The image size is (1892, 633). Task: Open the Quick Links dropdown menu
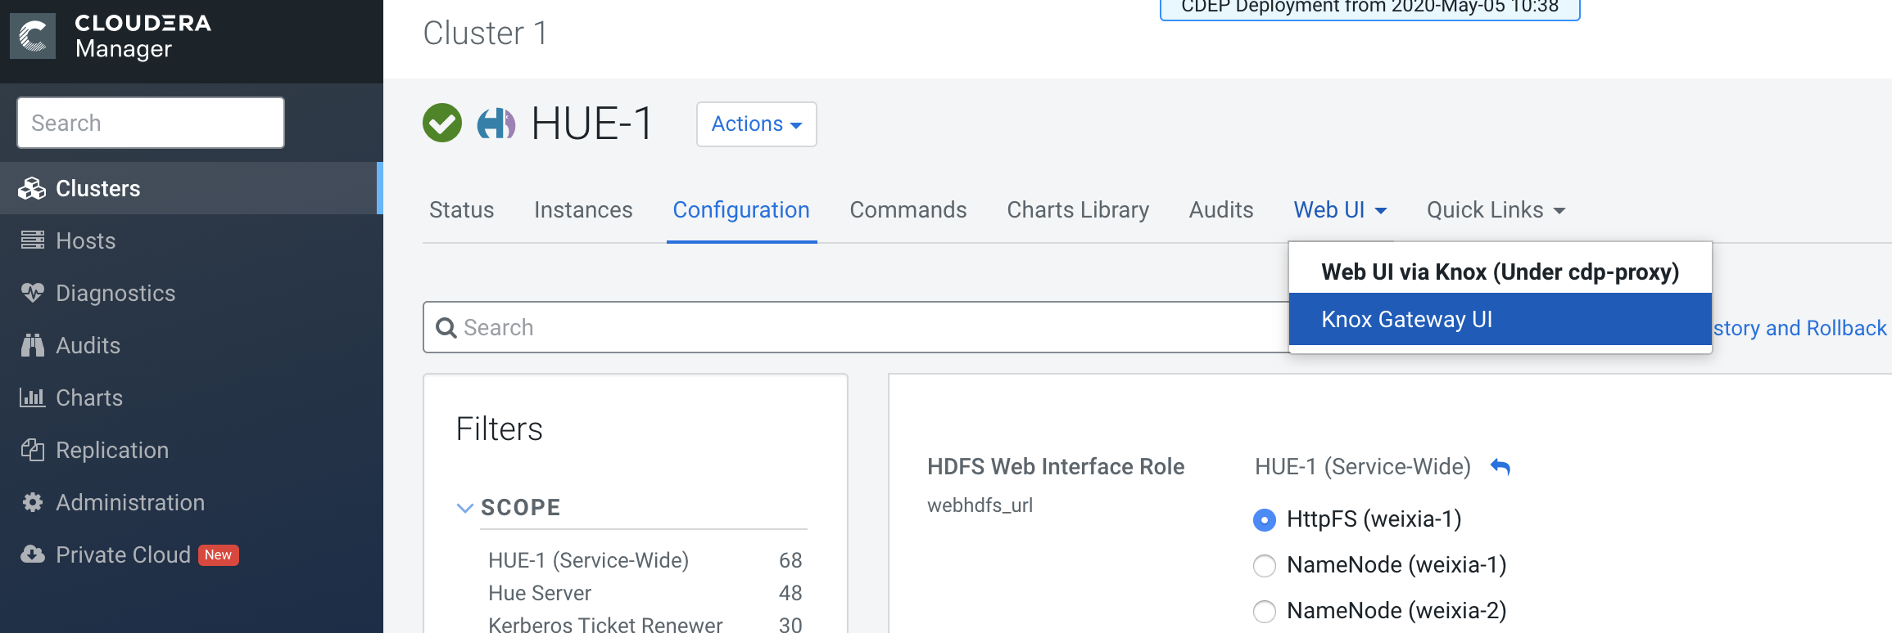point(1496,210)
